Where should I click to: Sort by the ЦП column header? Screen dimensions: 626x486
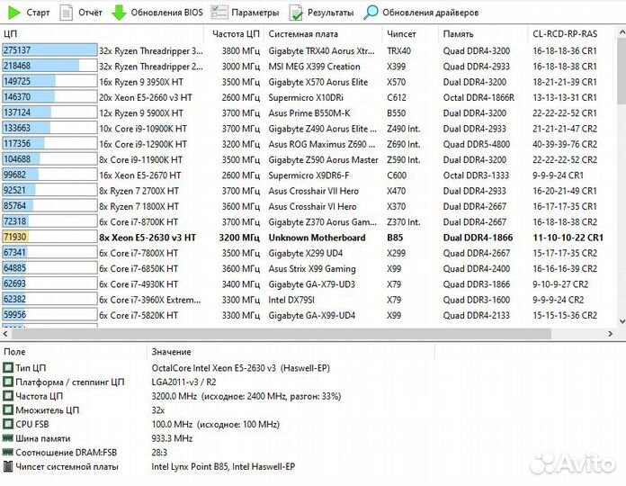[x=103, y=34]
